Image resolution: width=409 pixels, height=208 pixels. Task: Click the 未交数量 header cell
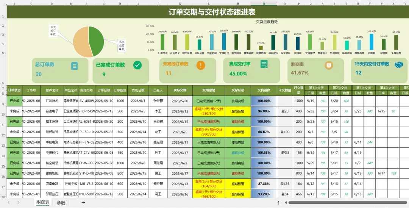pos(285,90)
